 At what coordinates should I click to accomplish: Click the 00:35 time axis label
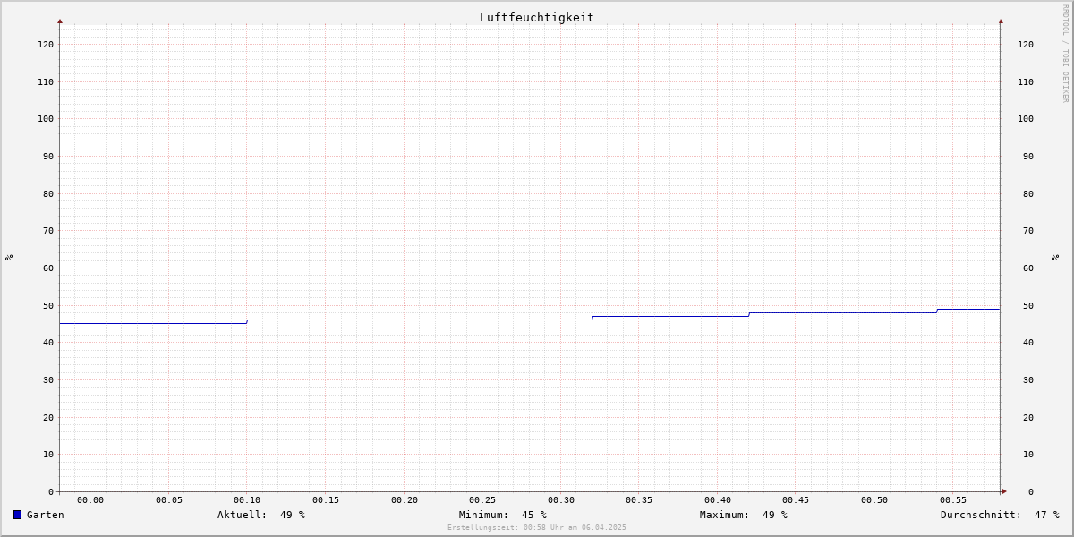coord(639,500)
